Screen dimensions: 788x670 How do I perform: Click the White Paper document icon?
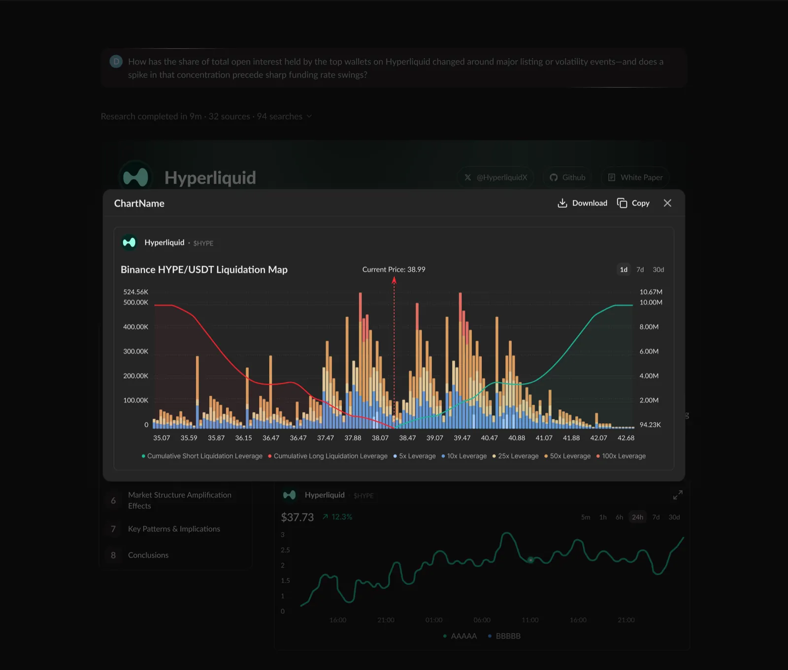point(612,178)
